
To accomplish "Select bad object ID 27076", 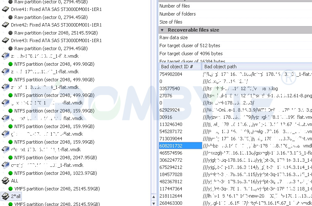I will point(166,96).
